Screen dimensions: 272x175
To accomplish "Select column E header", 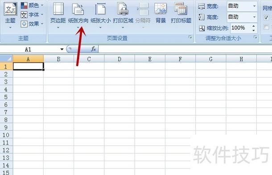I will pos(150,59).
